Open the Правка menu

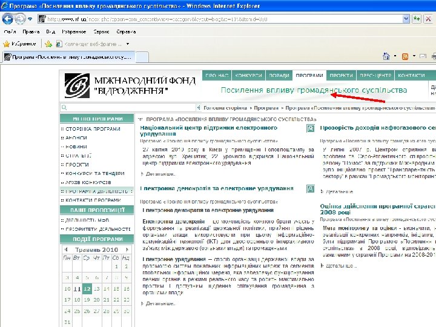(31, 31)
